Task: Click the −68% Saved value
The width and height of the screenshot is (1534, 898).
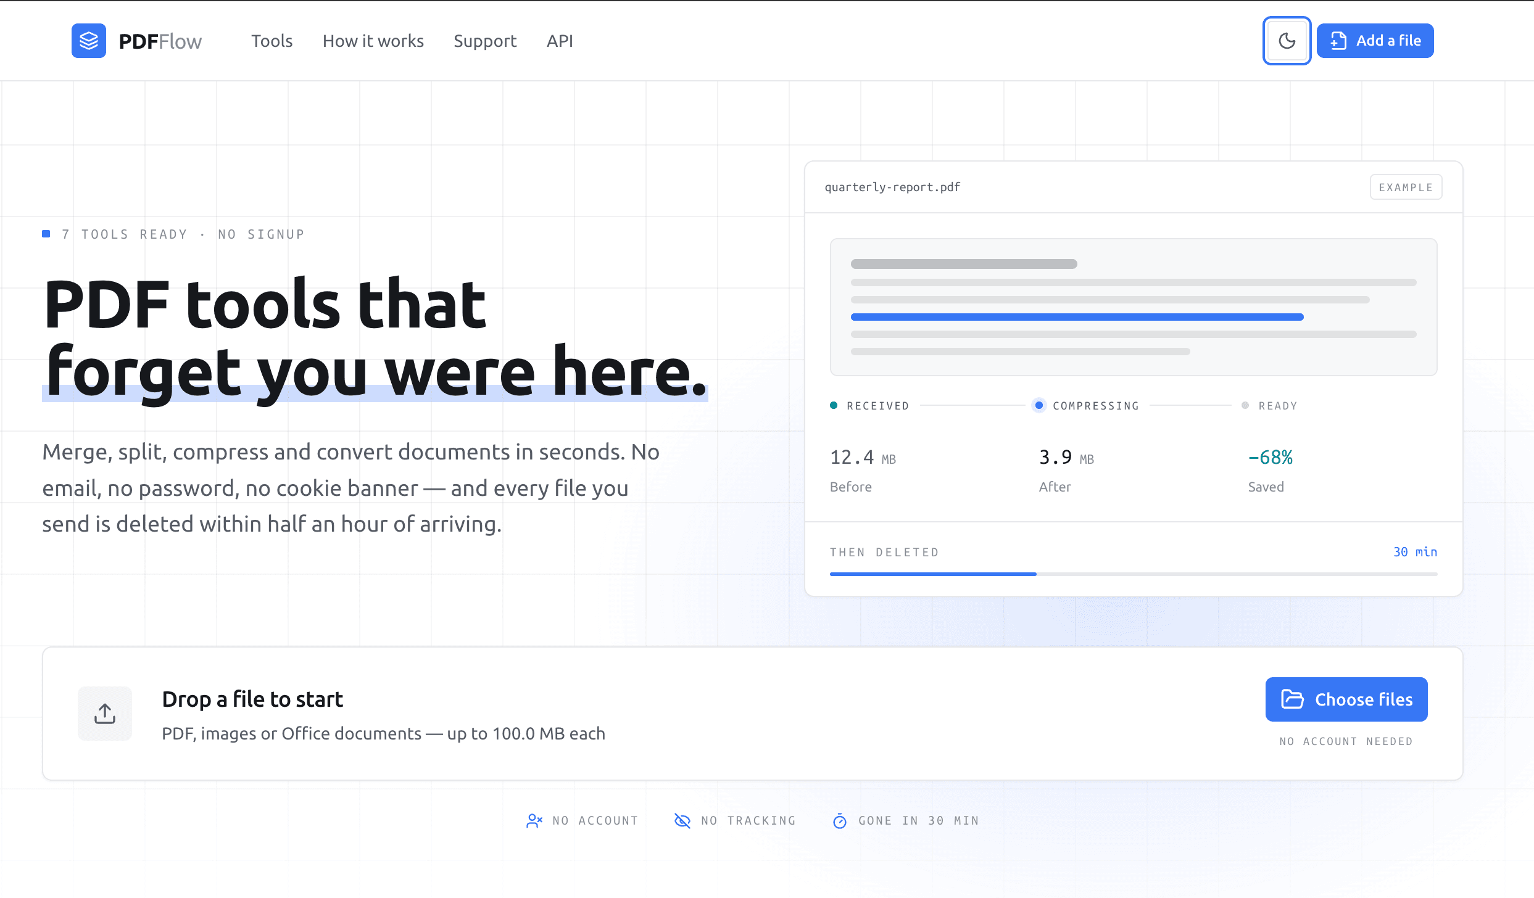Action: (1270, 458)
